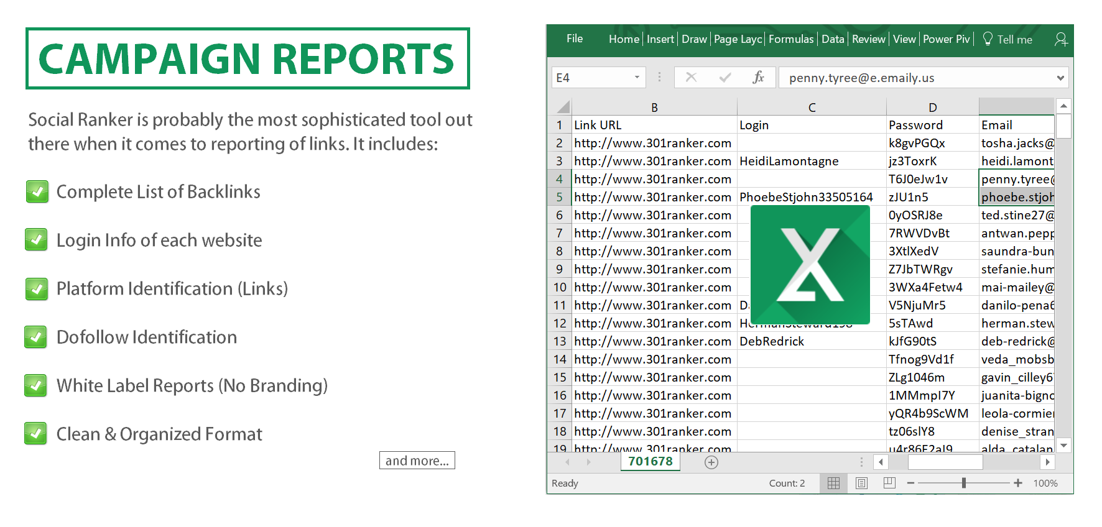Open the Formulas ribbon tab
The width and height of the screenshot is (1102, 527).
point(791,39)
